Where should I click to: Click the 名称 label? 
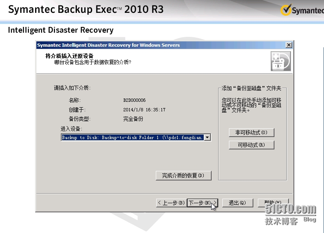coord(74,100)
